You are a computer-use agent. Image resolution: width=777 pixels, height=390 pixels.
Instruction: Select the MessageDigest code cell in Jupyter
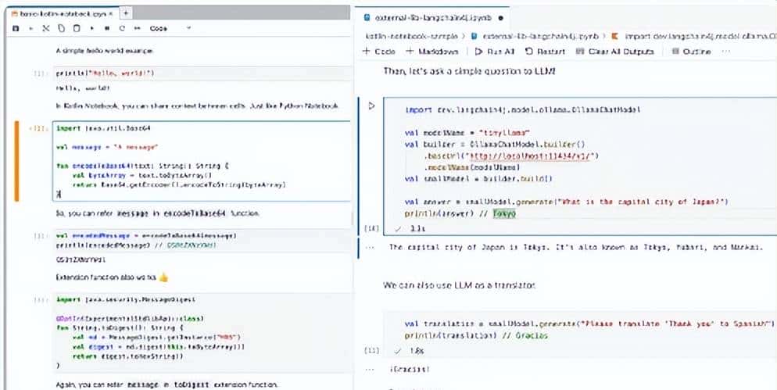pos(202,332)
